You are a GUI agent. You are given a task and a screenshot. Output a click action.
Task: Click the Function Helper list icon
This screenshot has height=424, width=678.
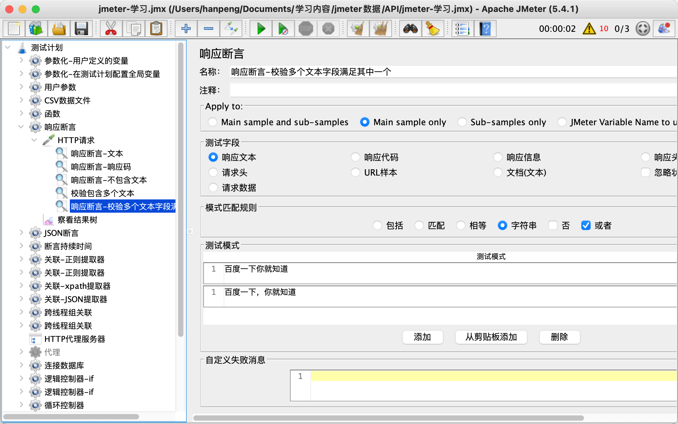462,29
